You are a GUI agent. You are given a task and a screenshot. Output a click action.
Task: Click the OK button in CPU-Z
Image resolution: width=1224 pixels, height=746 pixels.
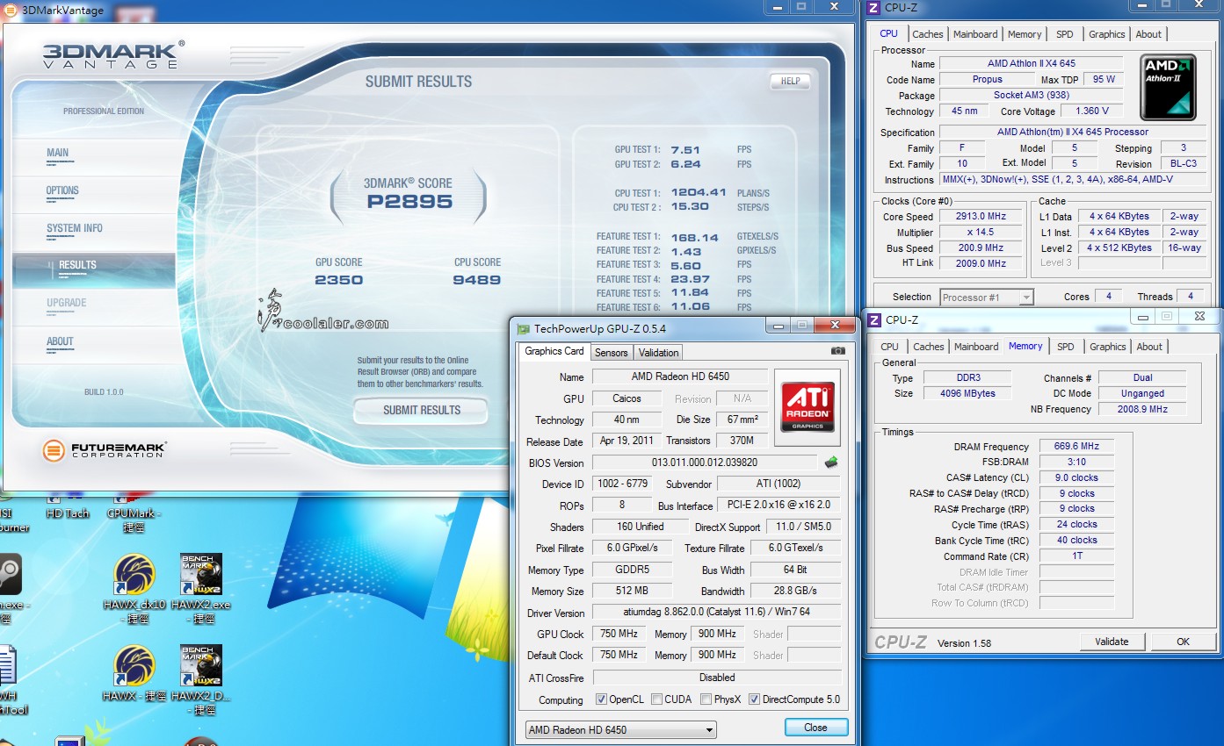tap(1184, 642)
